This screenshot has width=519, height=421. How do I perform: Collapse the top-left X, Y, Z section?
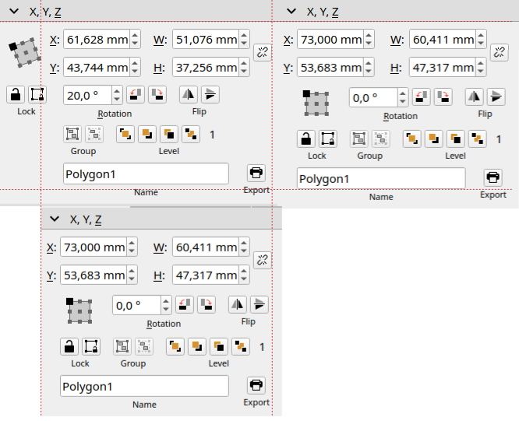pos(13,12)
